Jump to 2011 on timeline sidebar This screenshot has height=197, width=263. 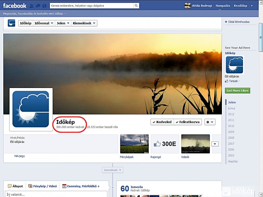point(231,120)
